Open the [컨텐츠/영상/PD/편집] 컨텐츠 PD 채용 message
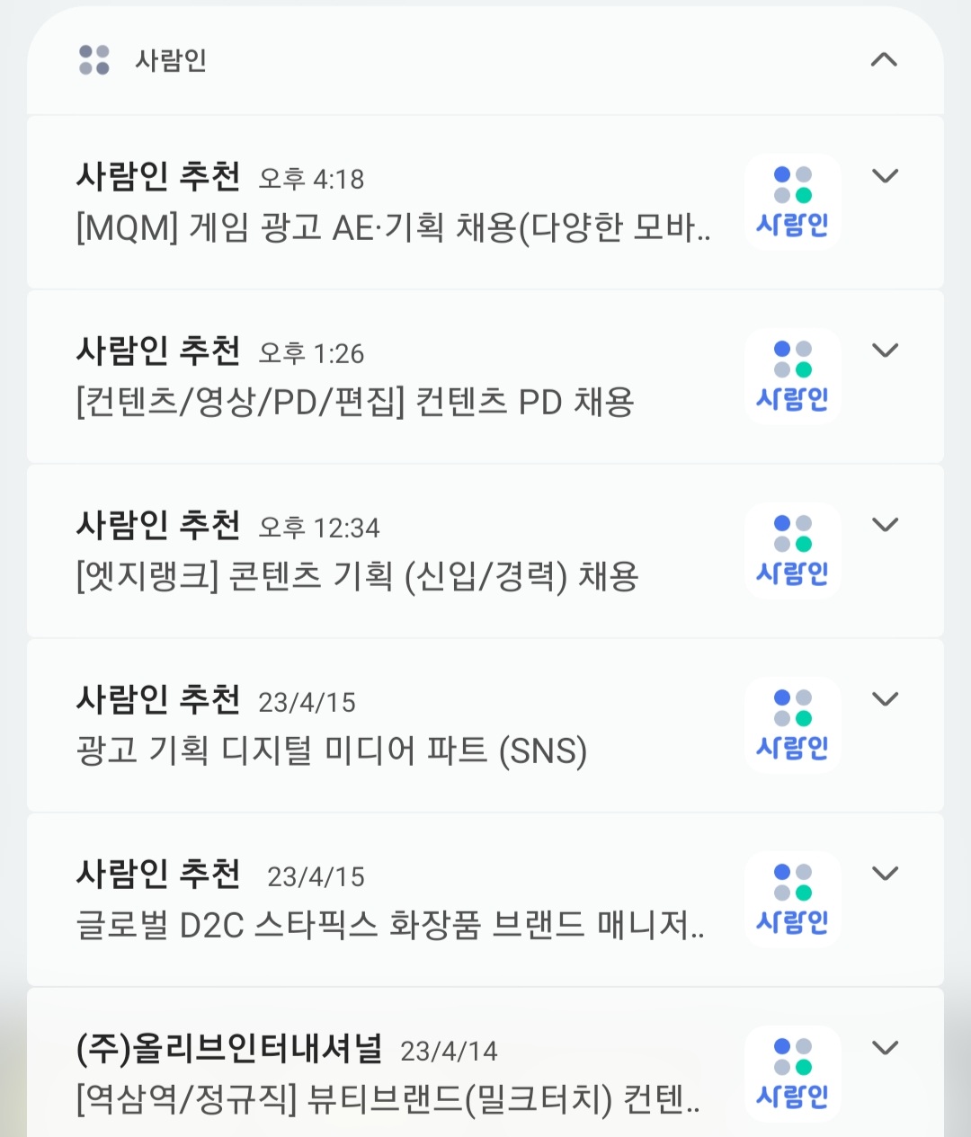 pos(355,403)
